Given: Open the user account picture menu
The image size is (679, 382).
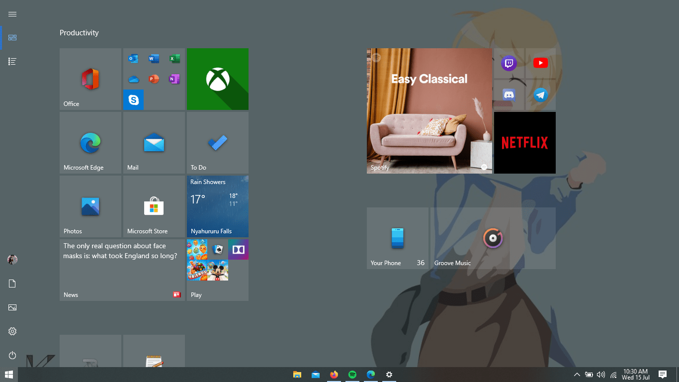Looking at the screenshot, I should pos(12,259).
